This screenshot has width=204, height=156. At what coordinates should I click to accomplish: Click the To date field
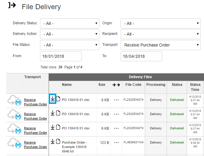[x=141, y=56]
